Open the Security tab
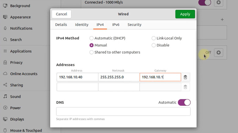This screenshot has height=133, width=238. [134, 25]
